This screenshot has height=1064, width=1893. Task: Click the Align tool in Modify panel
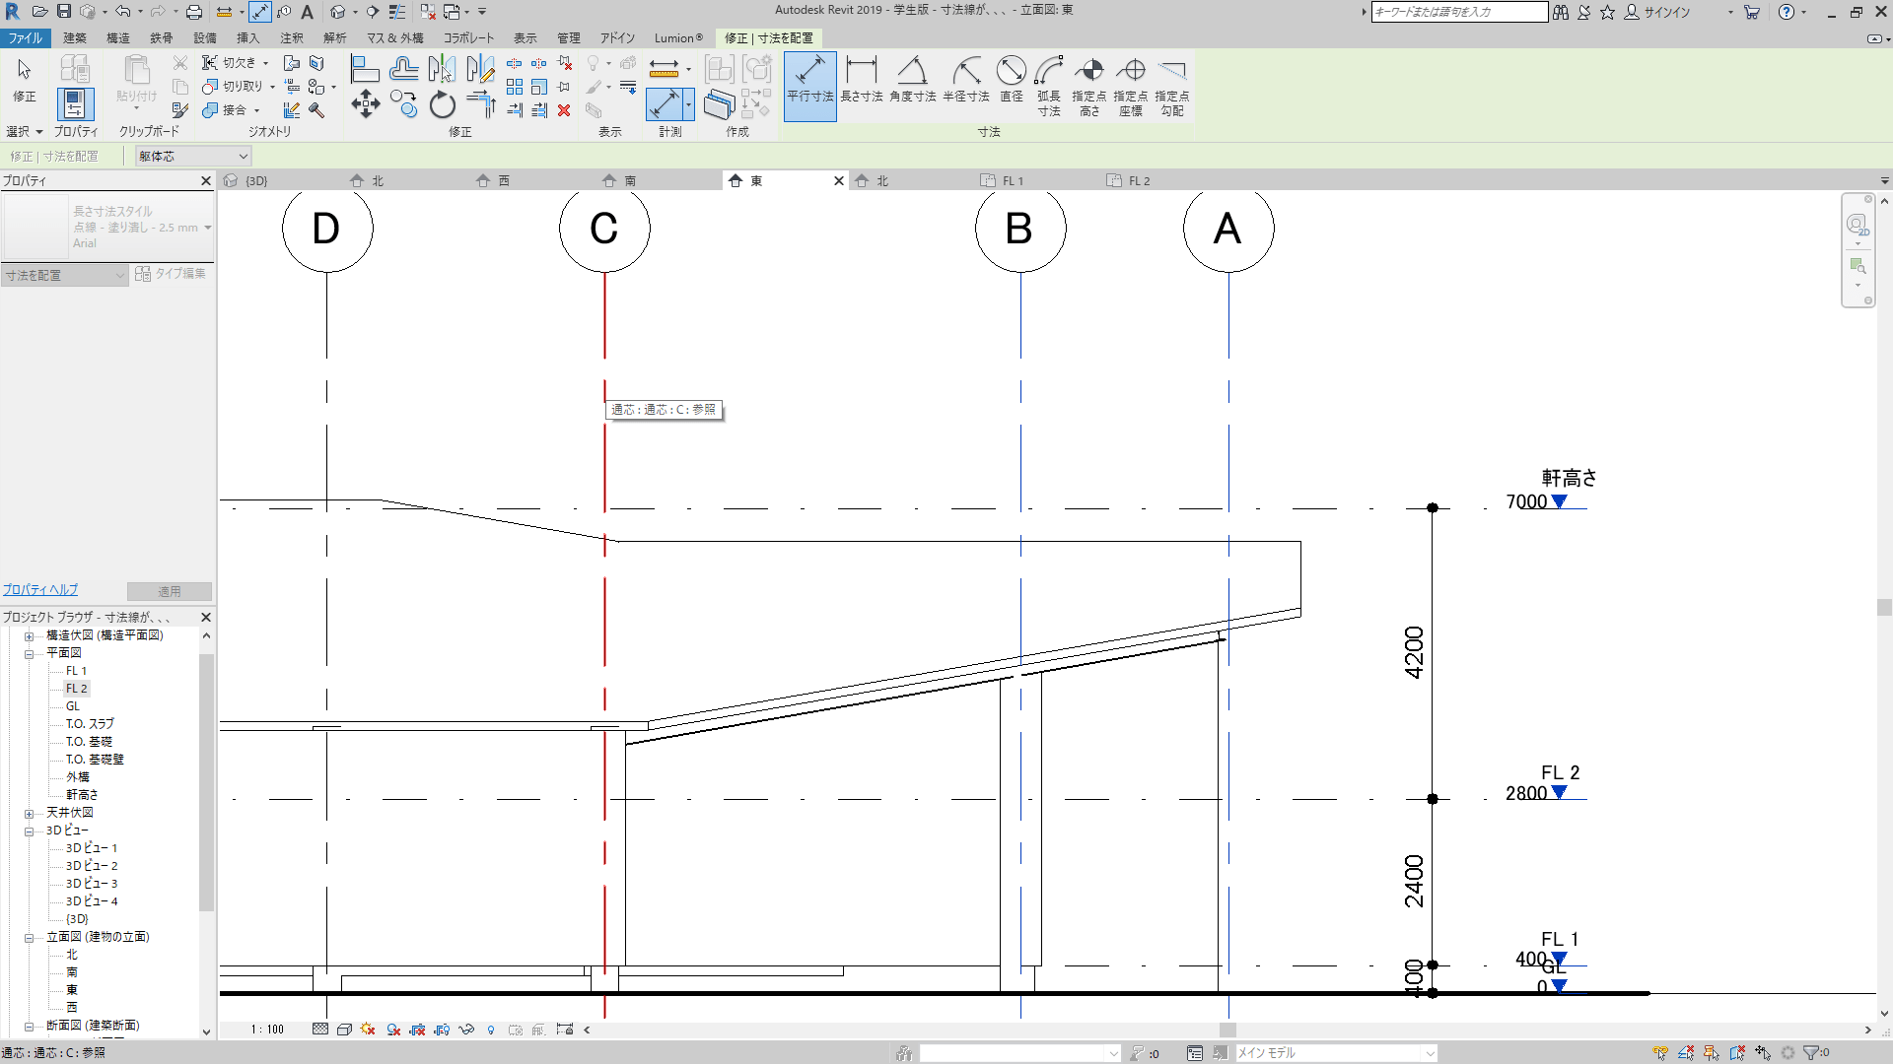(365, 69)
